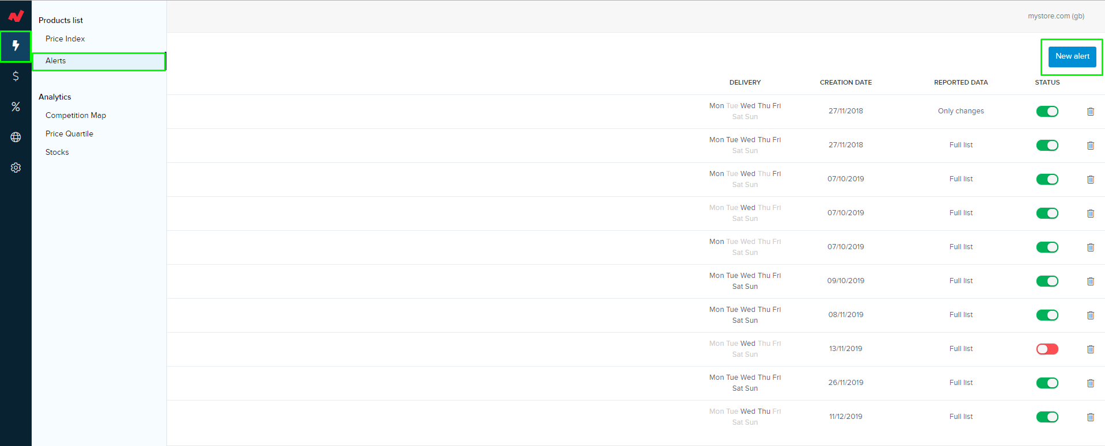This screenshot has width=1105, height=446.
Task: Open the Price Index page
Action: [x=65, y=39]
